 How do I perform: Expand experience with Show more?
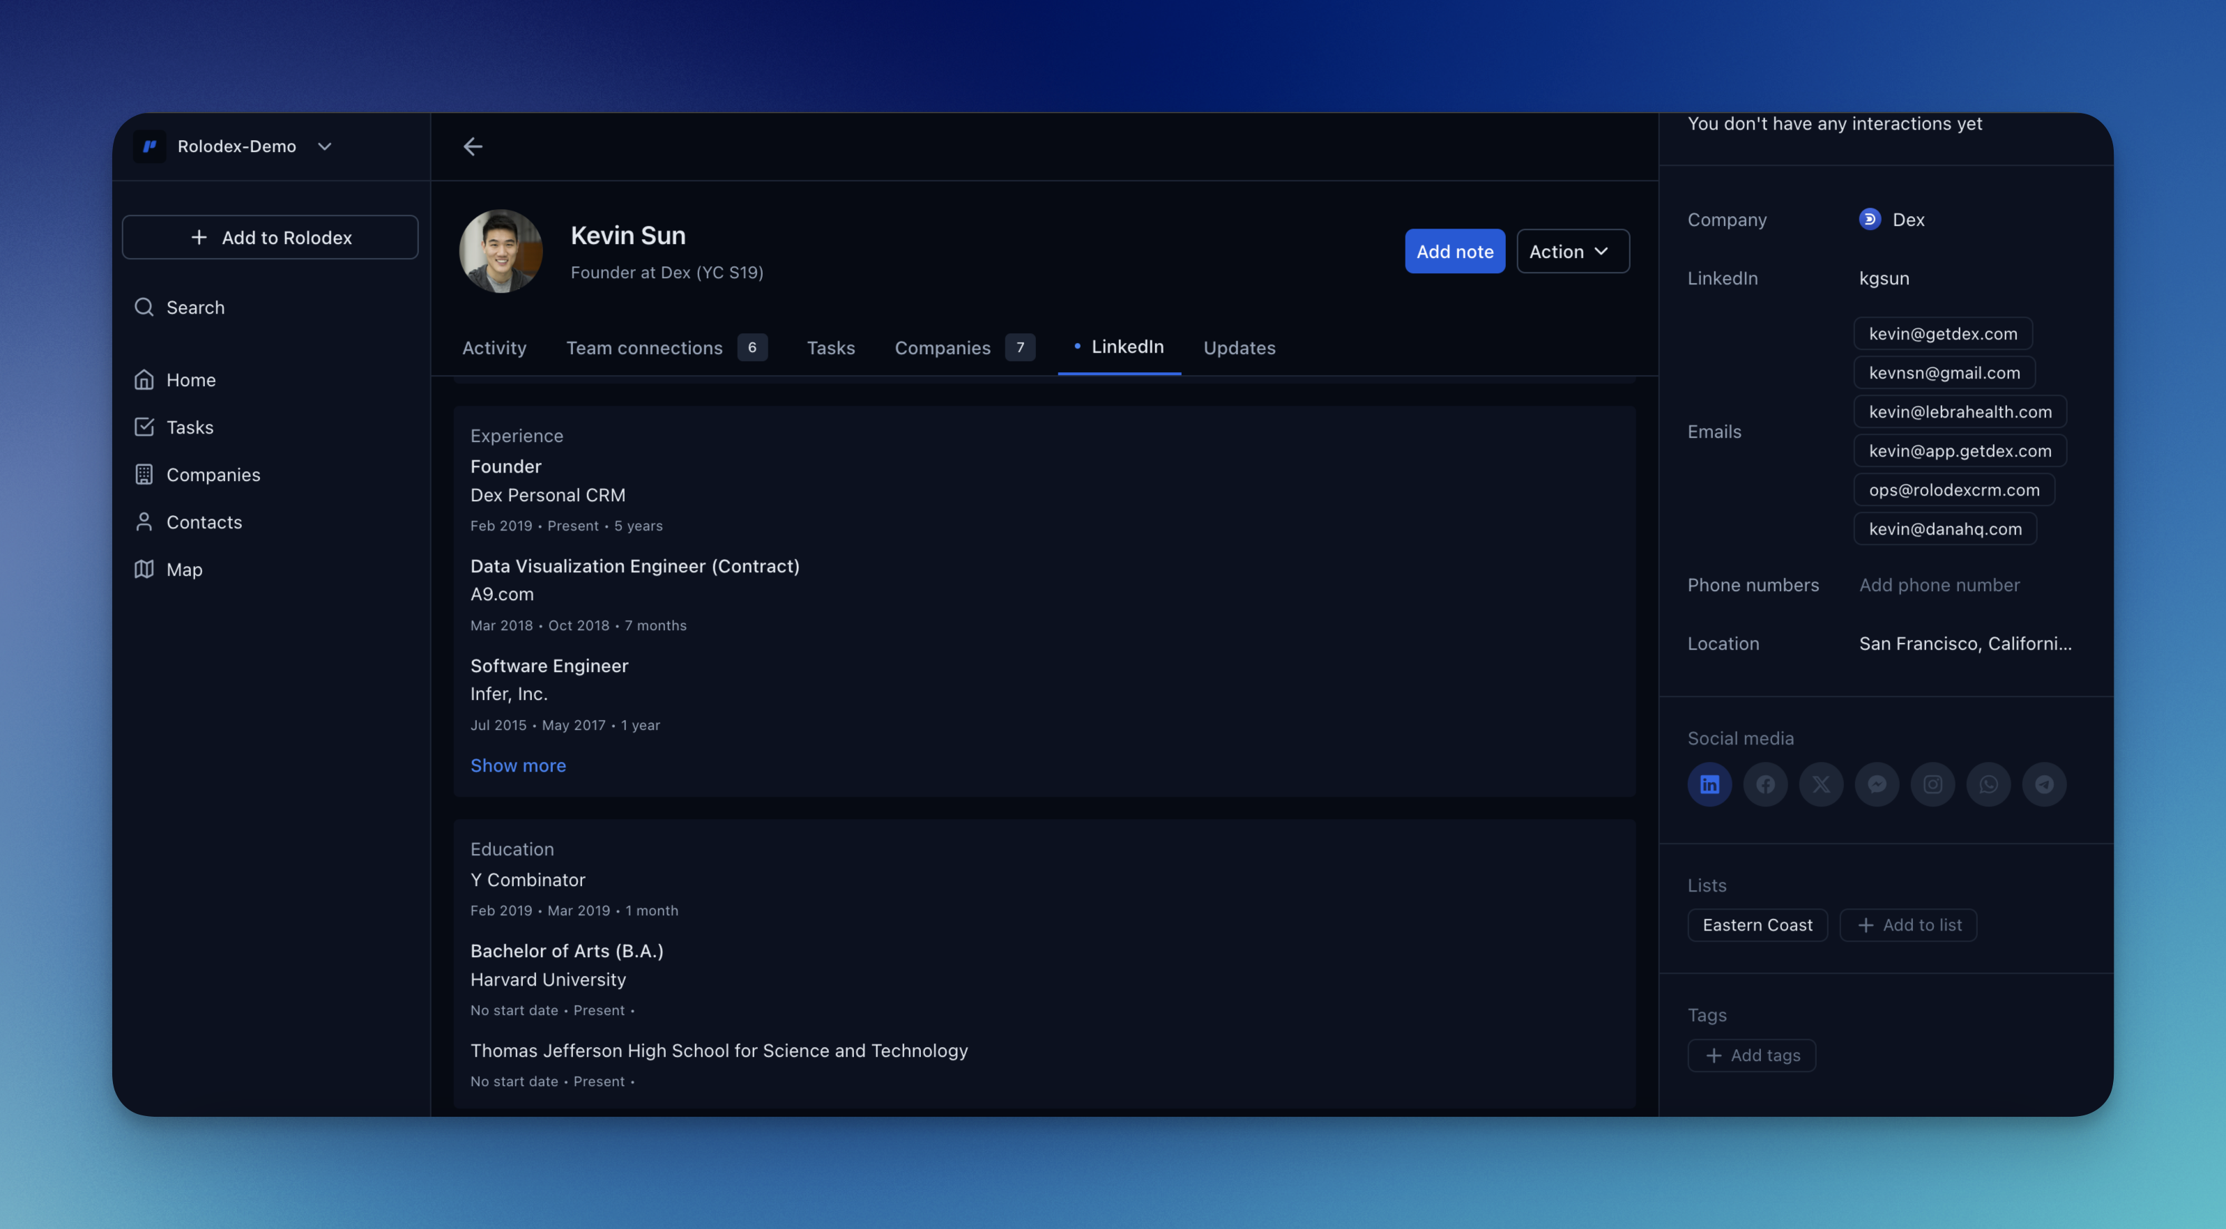tap(517, 765)
